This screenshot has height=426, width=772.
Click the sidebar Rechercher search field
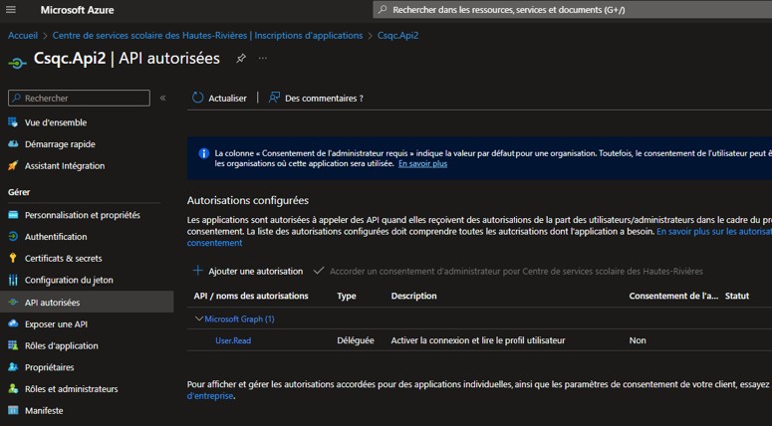point(80,98)
